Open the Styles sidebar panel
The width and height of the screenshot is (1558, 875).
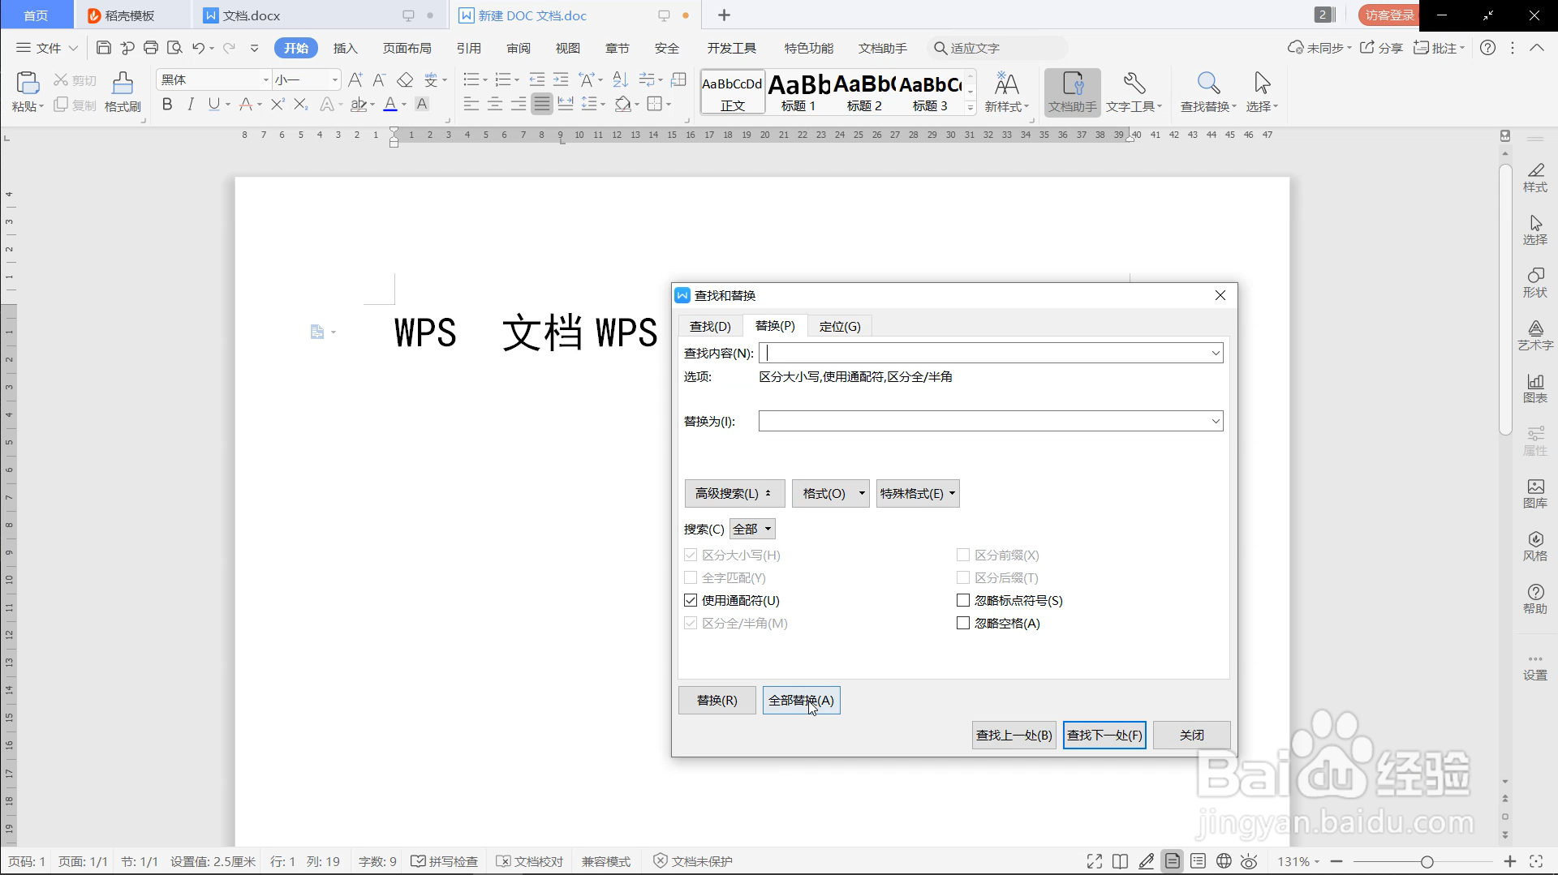click(1535, 178)
